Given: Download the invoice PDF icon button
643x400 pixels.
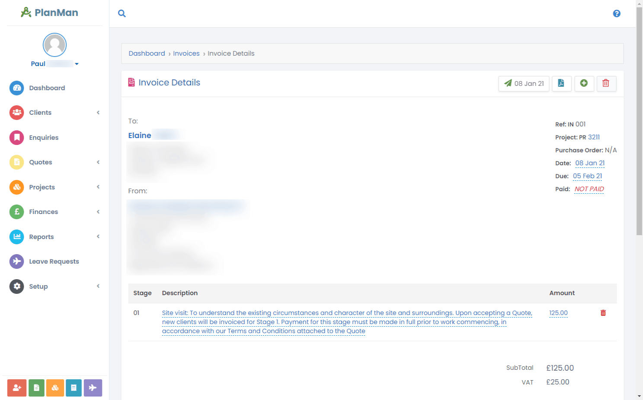Looking at the screenshot, I should (561, 84).
